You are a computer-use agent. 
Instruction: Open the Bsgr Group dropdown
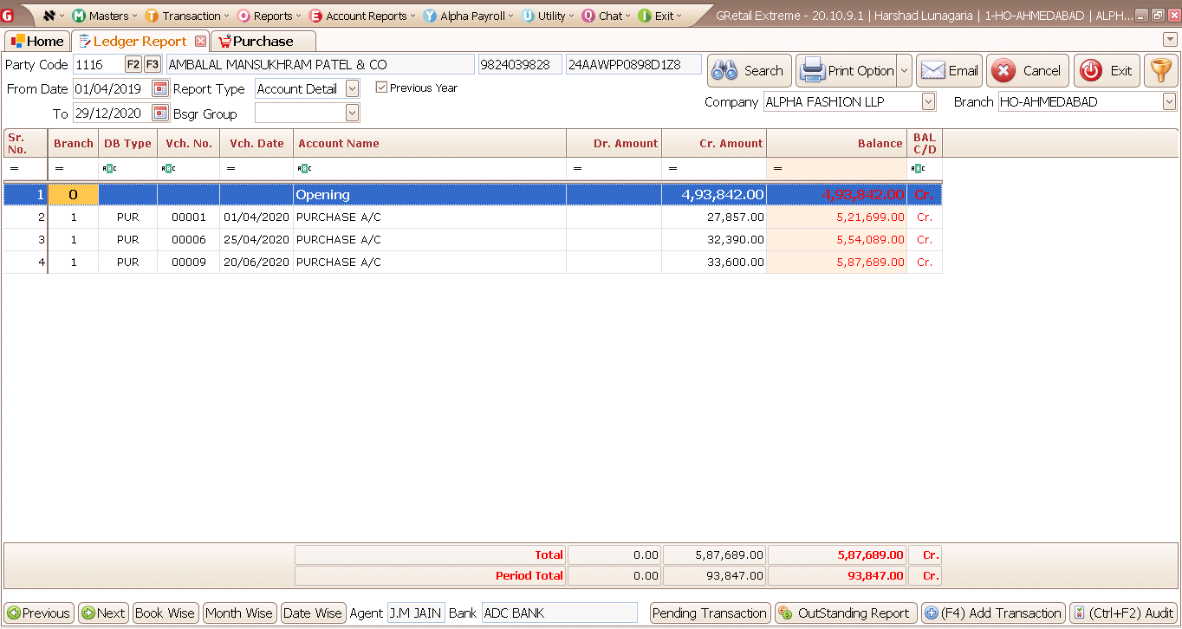click(352, 113)
